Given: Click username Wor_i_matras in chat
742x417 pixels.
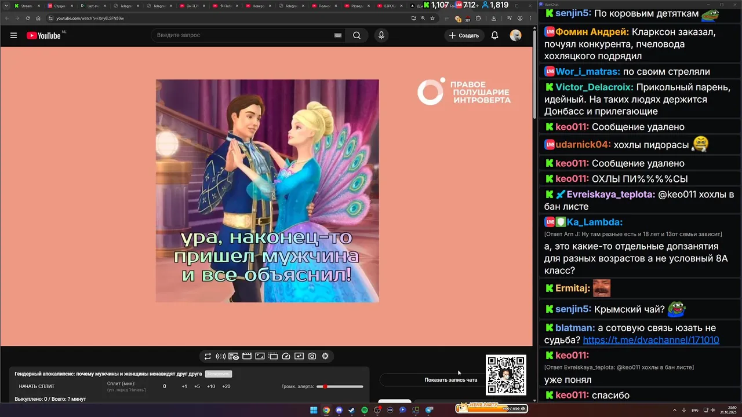Looking at the screenshot, I should [x=588, y=72].
